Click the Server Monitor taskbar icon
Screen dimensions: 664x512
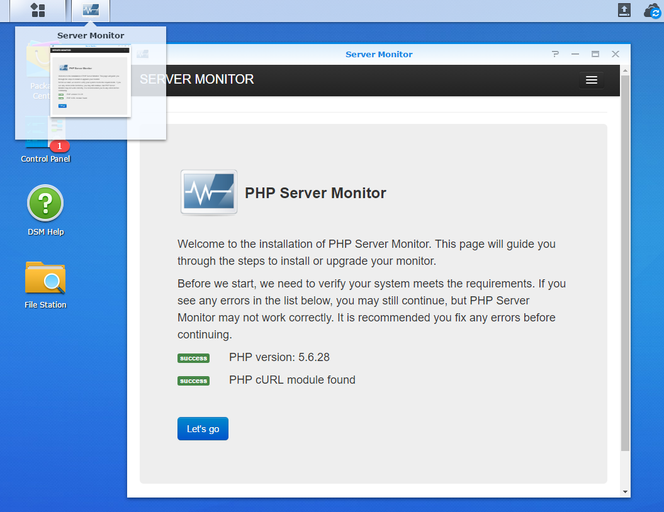click(x=91, y=10)
